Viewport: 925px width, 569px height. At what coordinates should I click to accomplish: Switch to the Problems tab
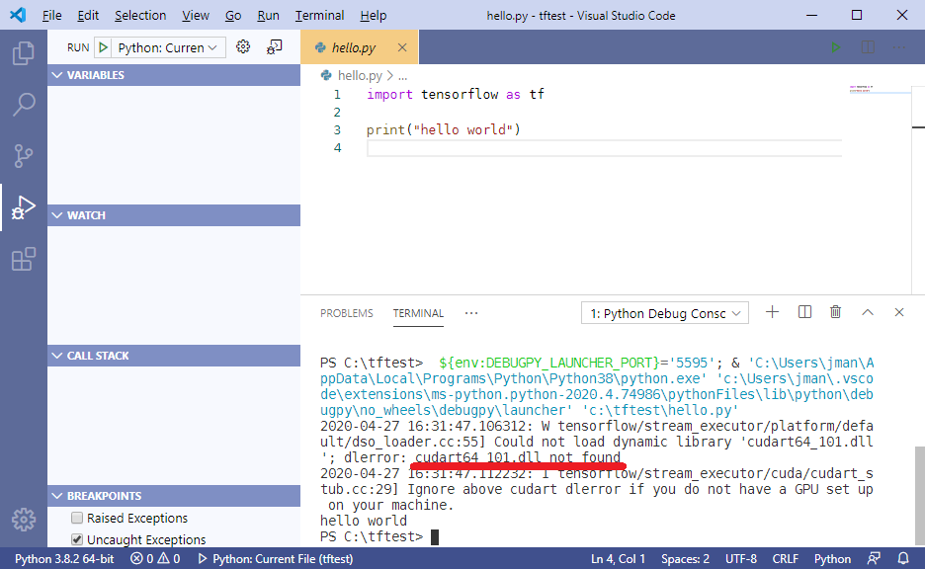[x=347, y=313]
